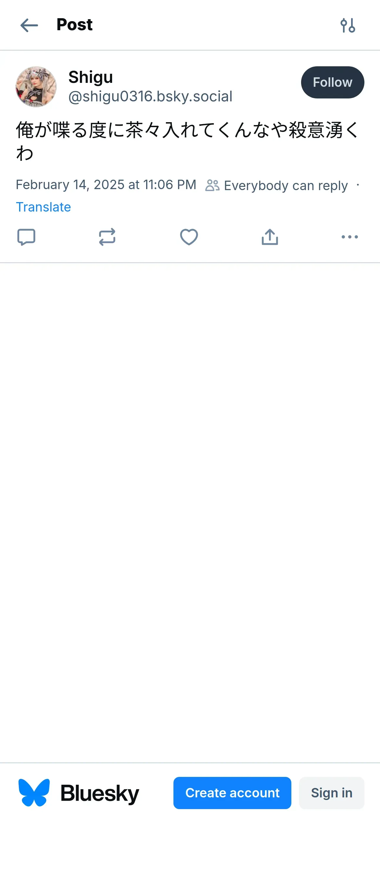Open the Shigu display name link

coord(91,77)
